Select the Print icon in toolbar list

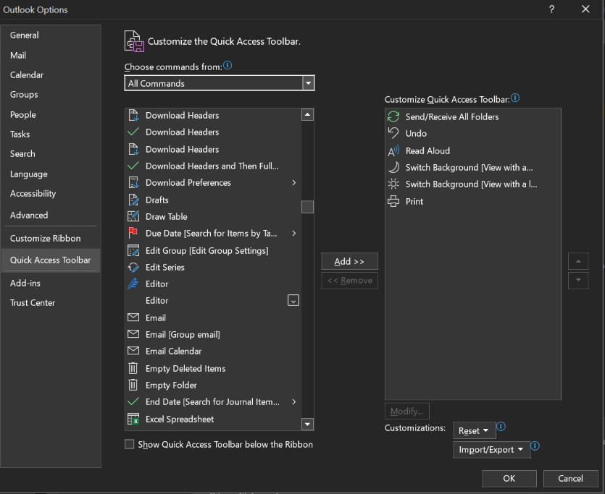coord(393,201)
